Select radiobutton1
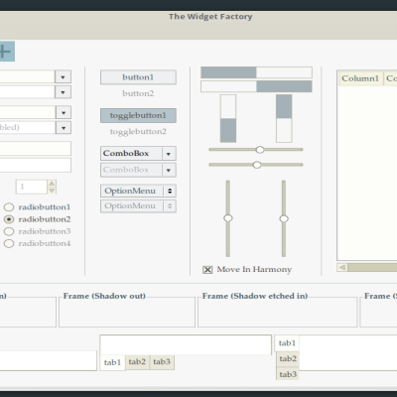The image size is (397, 397). coord(9,207)
